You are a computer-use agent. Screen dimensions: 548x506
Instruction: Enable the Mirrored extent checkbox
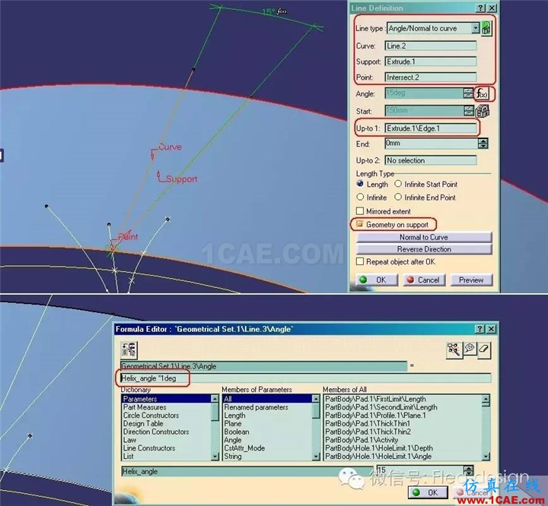(359, 211)
